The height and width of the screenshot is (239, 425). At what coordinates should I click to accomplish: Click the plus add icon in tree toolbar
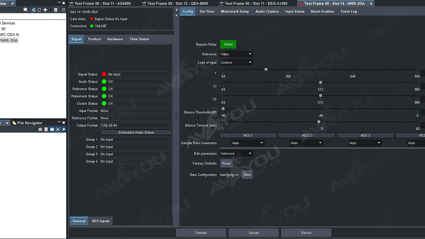(x=45, y=10)
